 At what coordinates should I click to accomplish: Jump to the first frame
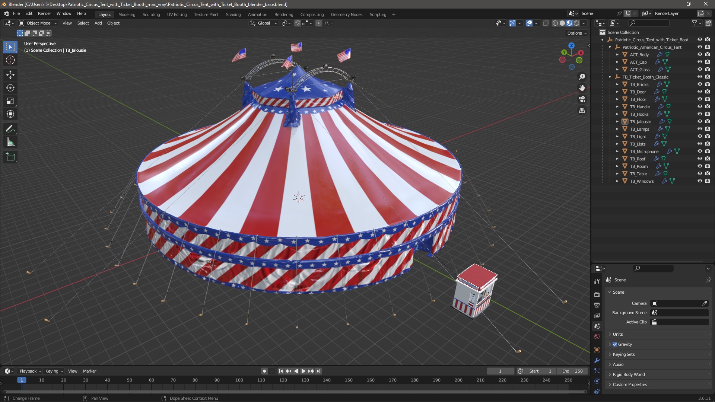(281, 371)
